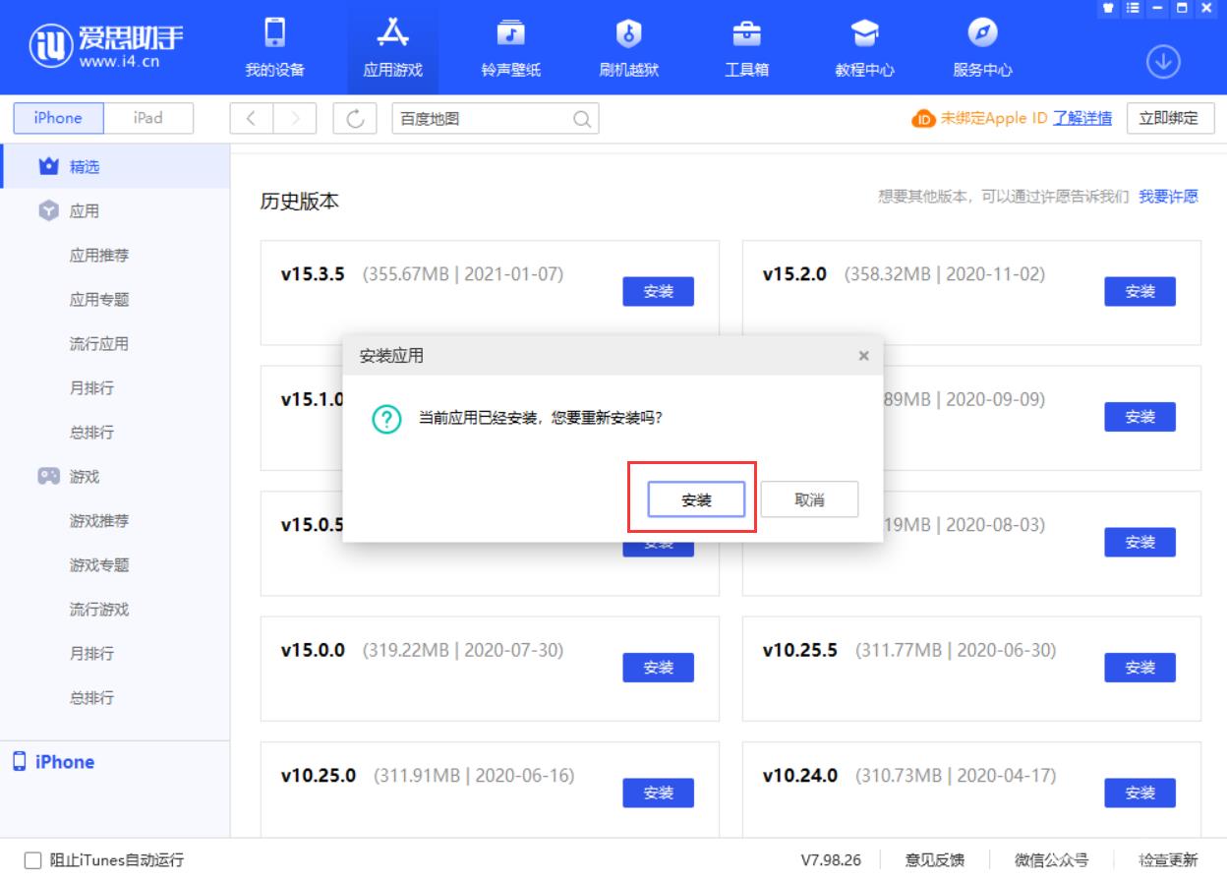The image size is (1227, 880).
Task: Open the 刷机越狱 flashing tools
Action: (x=628, y=47)
